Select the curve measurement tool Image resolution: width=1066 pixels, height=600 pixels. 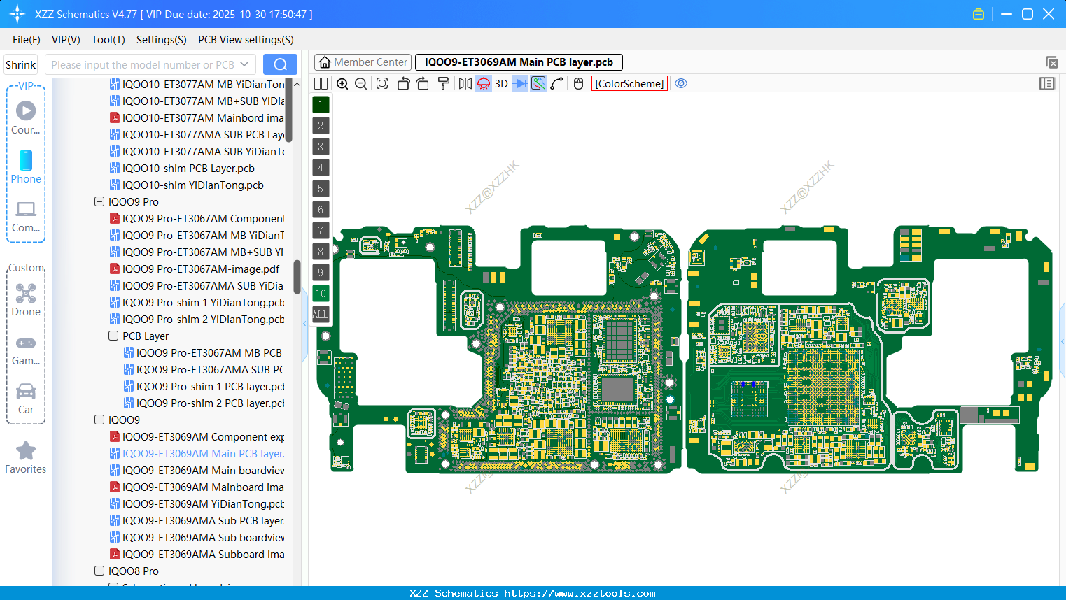pyautogui.click(x=556, y=83)
